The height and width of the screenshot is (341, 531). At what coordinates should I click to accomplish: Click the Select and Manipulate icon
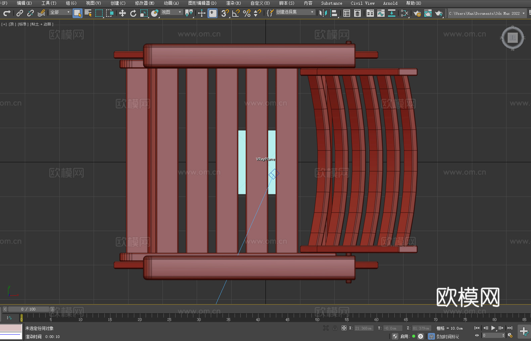pos(202,13)
